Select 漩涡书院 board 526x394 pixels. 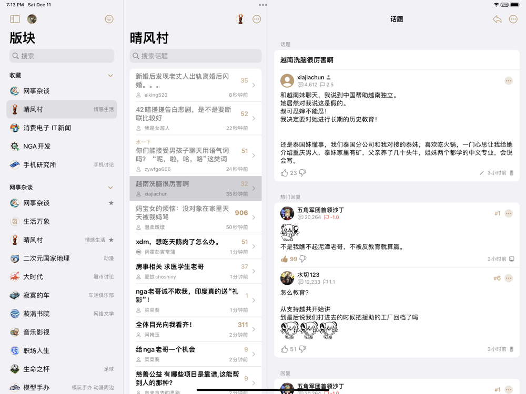(x=62, y=314)
